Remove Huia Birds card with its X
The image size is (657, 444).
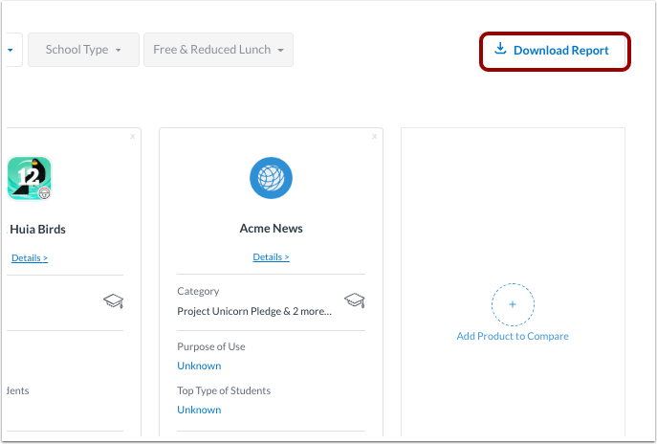point(132,137)
